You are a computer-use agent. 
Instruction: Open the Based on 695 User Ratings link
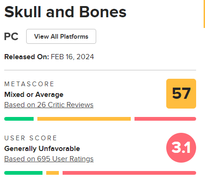(49, 159)
